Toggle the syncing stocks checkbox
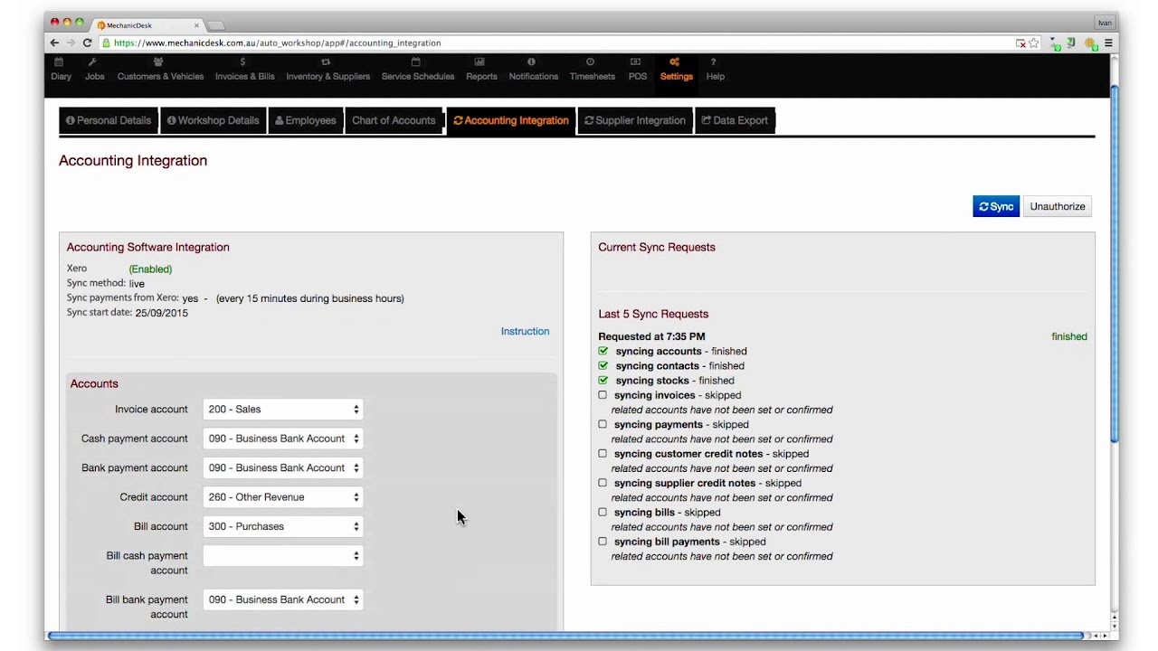The image size is (1158, 651). coord(603,380)
